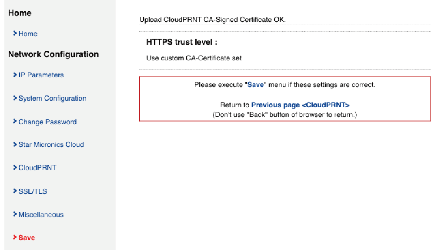The width and height of the screenshot is (435, 250).
Task: Follow the bold Save link in message box
Action: click(x=255, y=85)
